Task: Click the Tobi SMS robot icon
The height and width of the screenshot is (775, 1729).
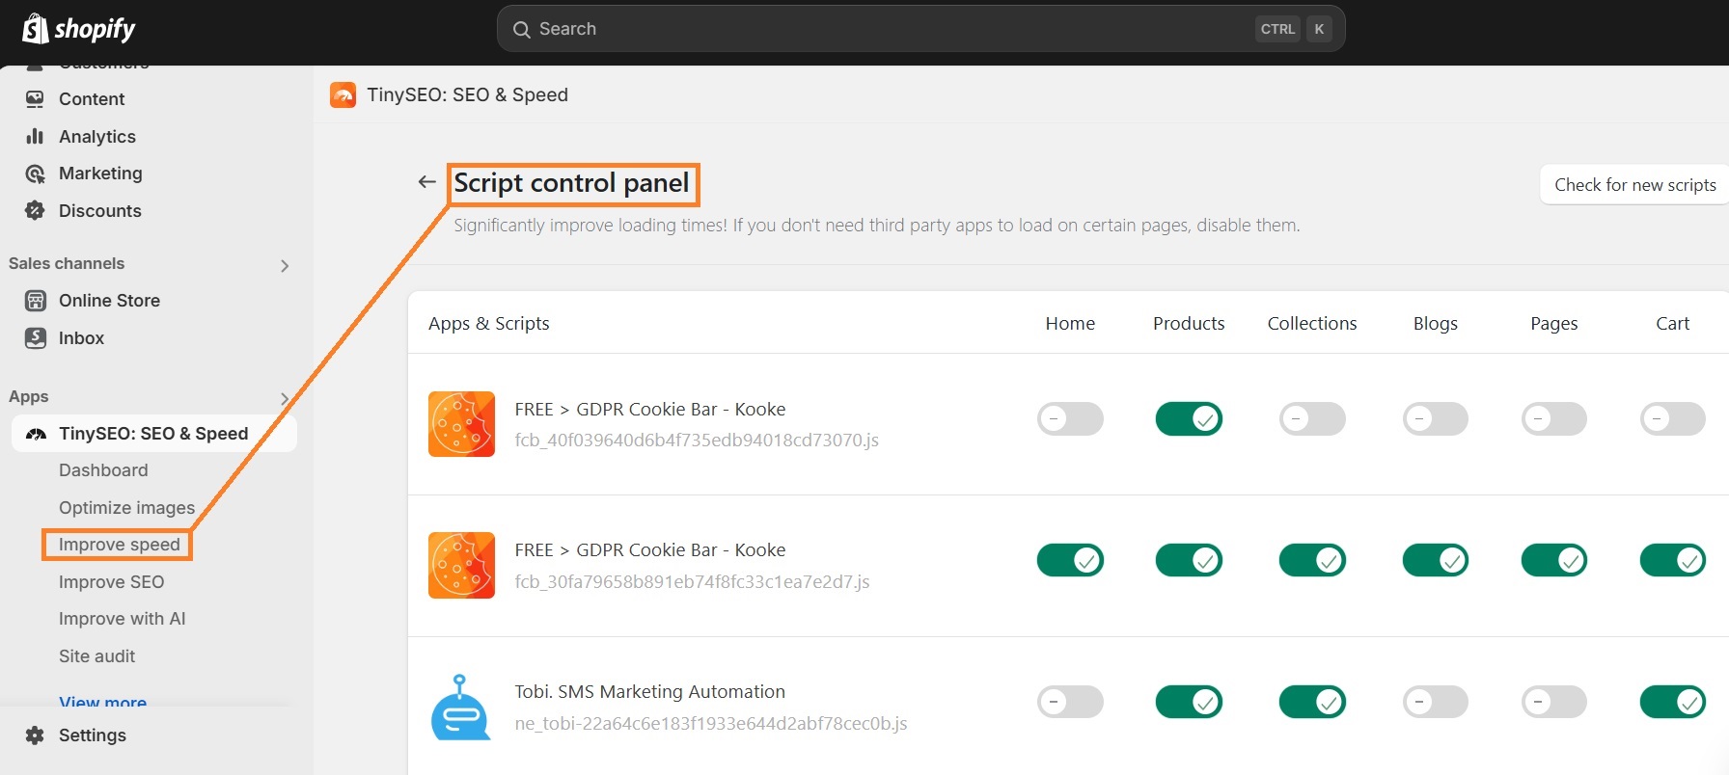Action: [461, 707]
